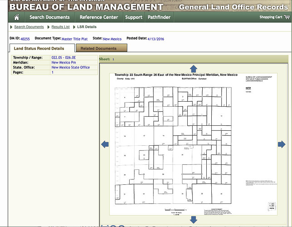Click the General Land Office Records header
Screen dimensions: 292x227
234,7
